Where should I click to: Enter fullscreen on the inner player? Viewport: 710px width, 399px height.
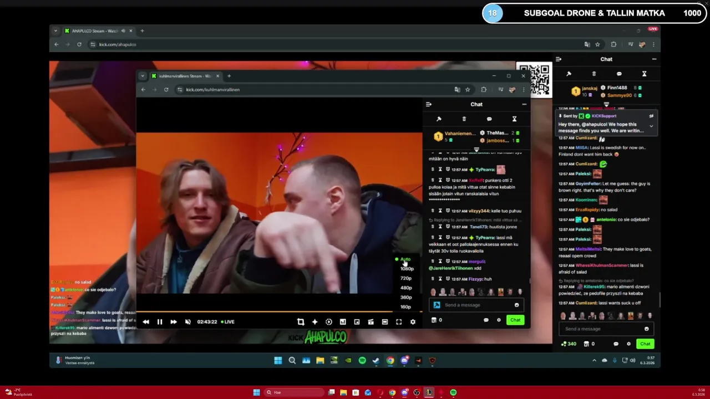(399, 322)
